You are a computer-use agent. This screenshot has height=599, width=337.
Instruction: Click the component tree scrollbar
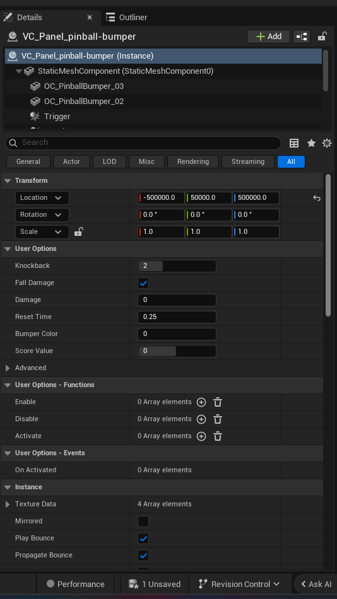(x=326, y=71)
